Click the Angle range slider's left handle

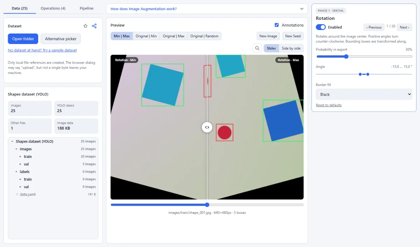tap(360, 74)
